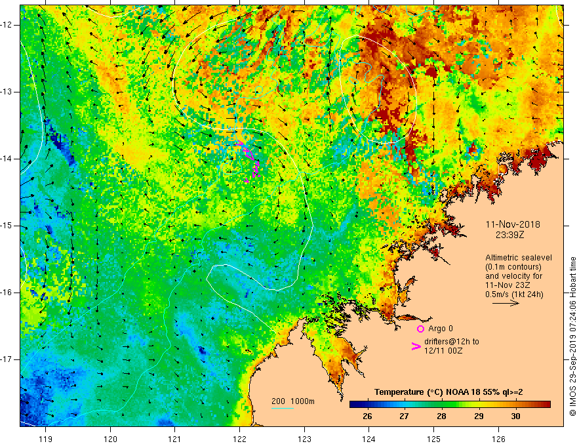Click the magenta drifters arrowhead legend symbol
The image size is (577, 446).
pyautogui.click(x=416, y=346)
